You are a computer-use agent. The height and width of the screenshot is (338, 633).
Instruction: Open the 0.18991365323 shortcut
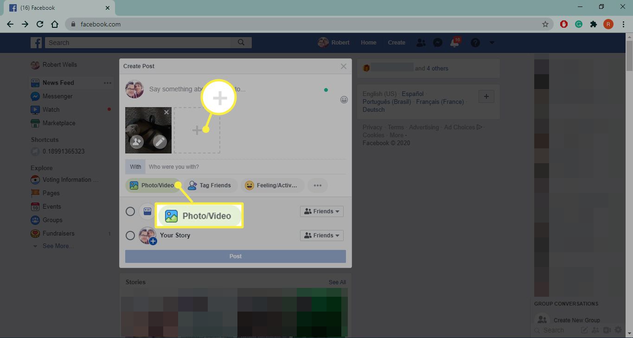click(58, 152)
